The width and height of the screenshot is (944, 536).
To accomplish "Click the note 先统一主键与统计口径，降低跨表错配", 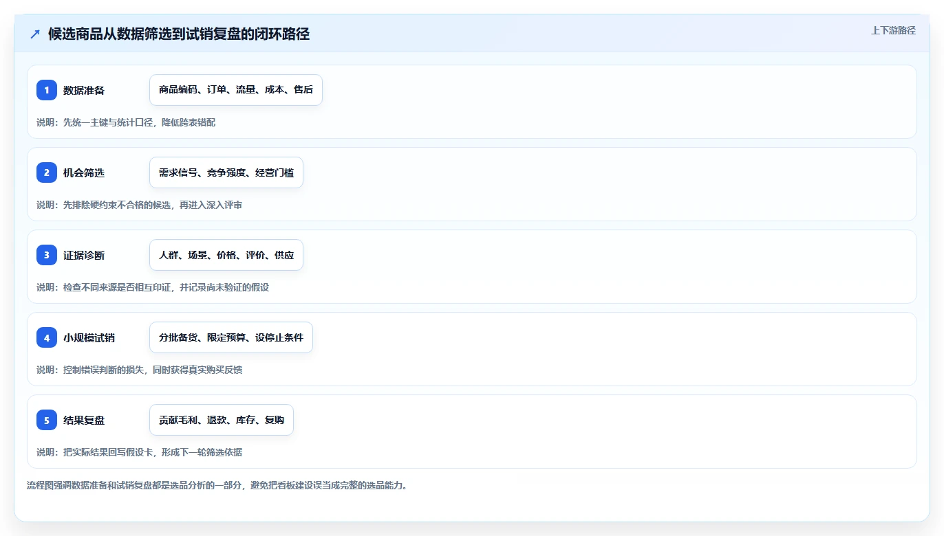I will (x=126, y=122).
